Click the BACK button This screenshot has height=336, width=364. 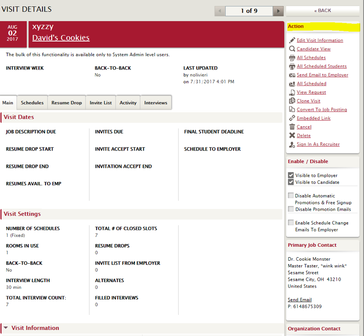[322, 11]
